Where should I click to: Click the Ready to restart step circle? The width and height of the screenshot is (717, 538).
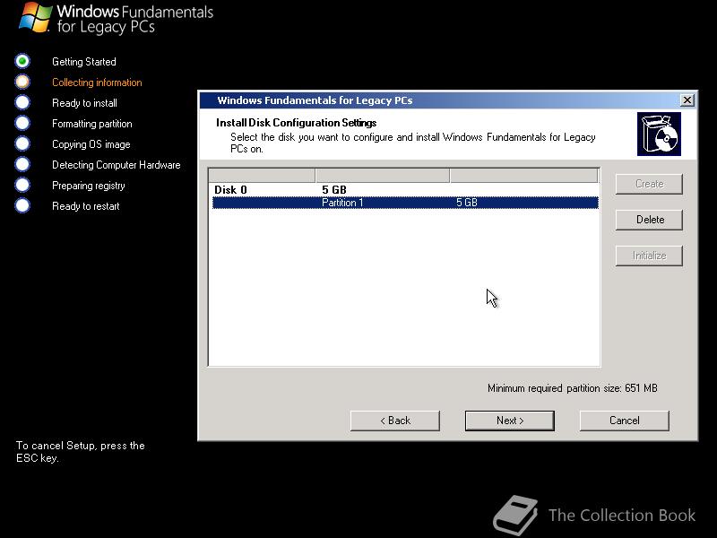click(x=22, y=205)
